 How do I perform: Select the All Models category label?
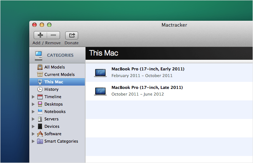54,67
